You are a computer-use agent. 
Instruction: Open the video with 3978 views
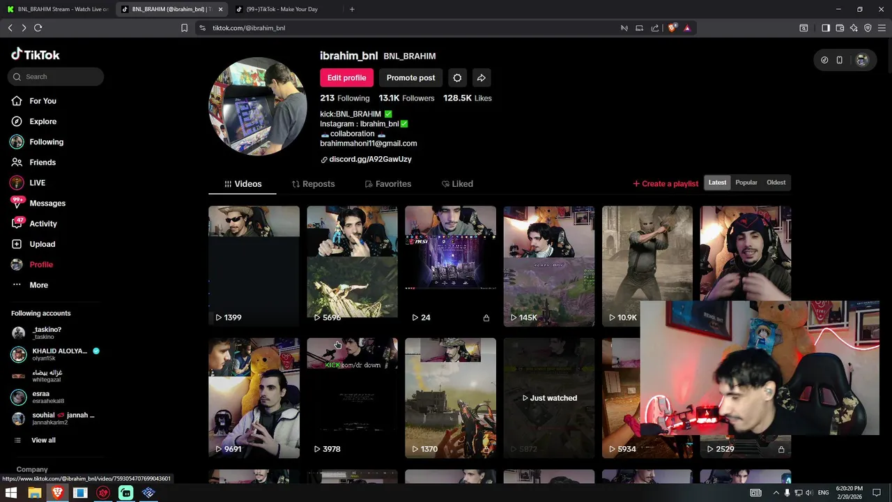[352, 397]
